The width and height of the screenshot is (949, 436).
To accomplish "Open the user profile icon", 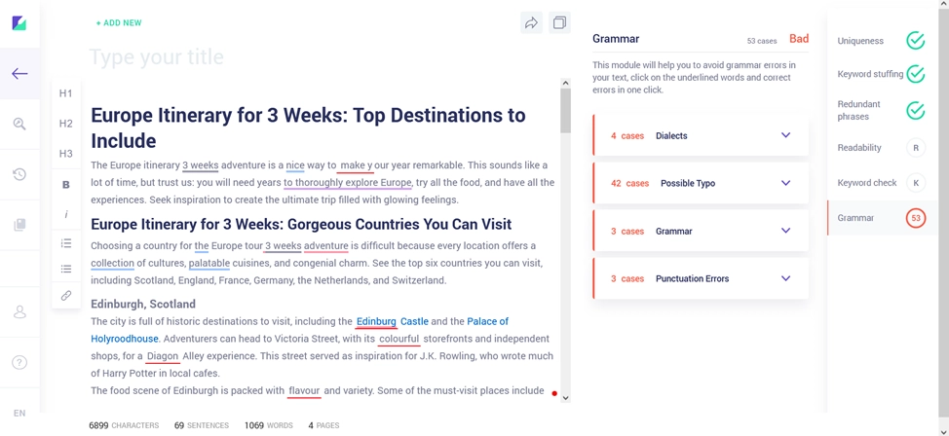I will [x=19, y=312].
